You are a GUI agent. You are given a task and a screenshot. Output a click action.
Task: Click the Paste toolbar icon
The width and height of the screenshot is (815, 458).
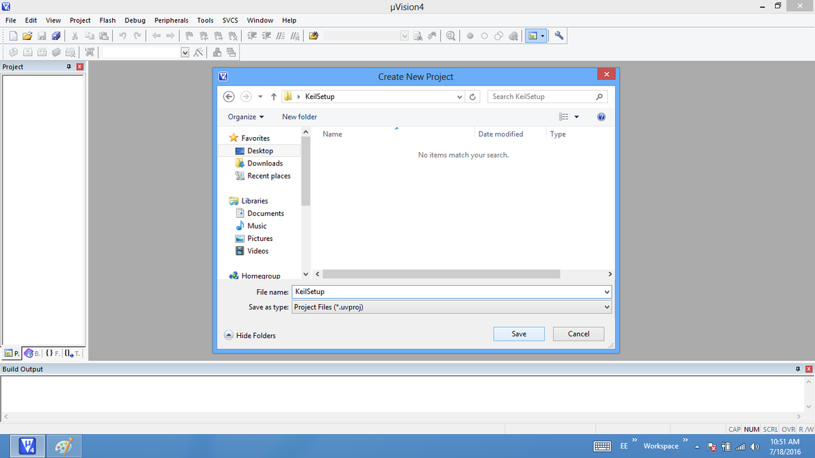point(104,36)
